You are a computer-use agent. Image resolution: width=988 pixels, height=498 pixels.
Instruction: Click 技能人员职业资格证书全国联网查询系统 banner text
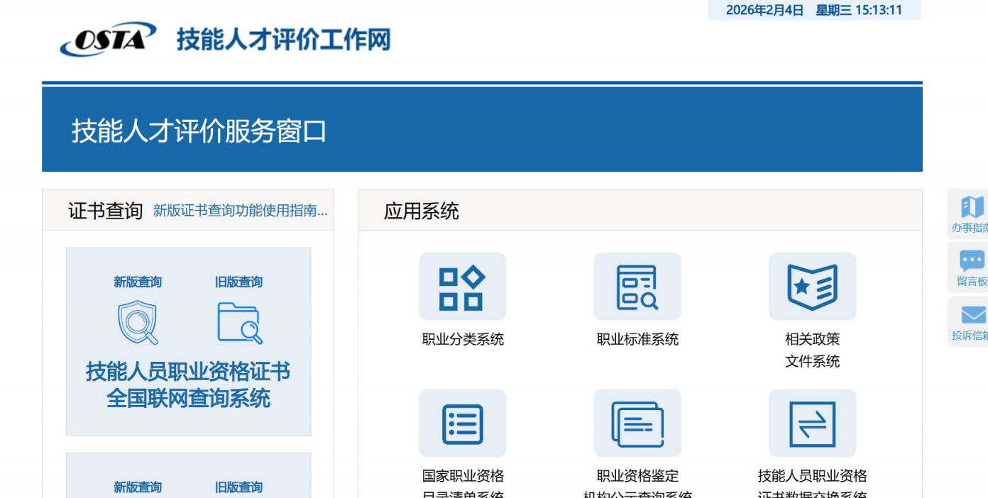[x=188, y=384]
